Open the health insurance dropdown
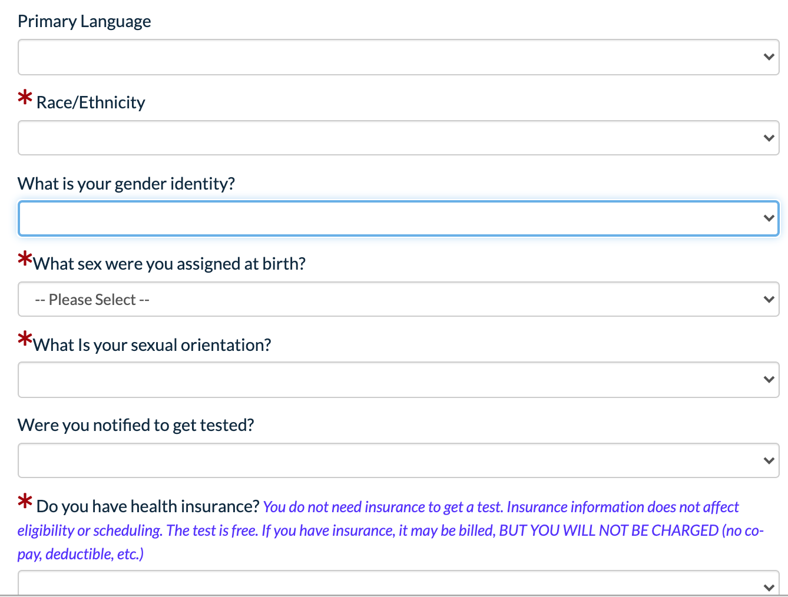788x597 pixels. tap(398, 583)
